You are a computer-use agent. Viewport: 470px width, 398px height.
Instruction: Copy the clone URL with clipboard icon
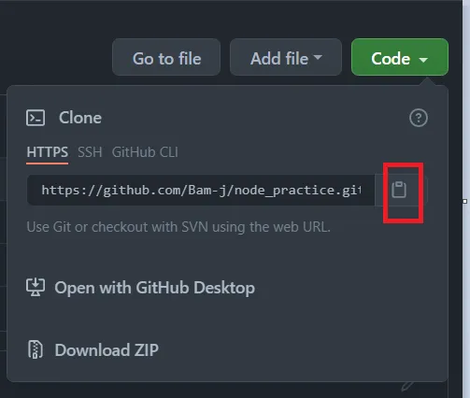click(x=399, y=190)
